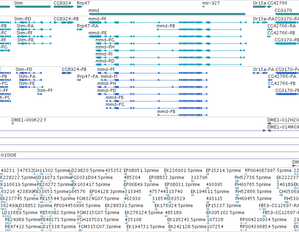Image resolution: width=299 pixels, height=232 pixels.
Task: Click the DME1-014M09 clone label
Action: [283, 127]
